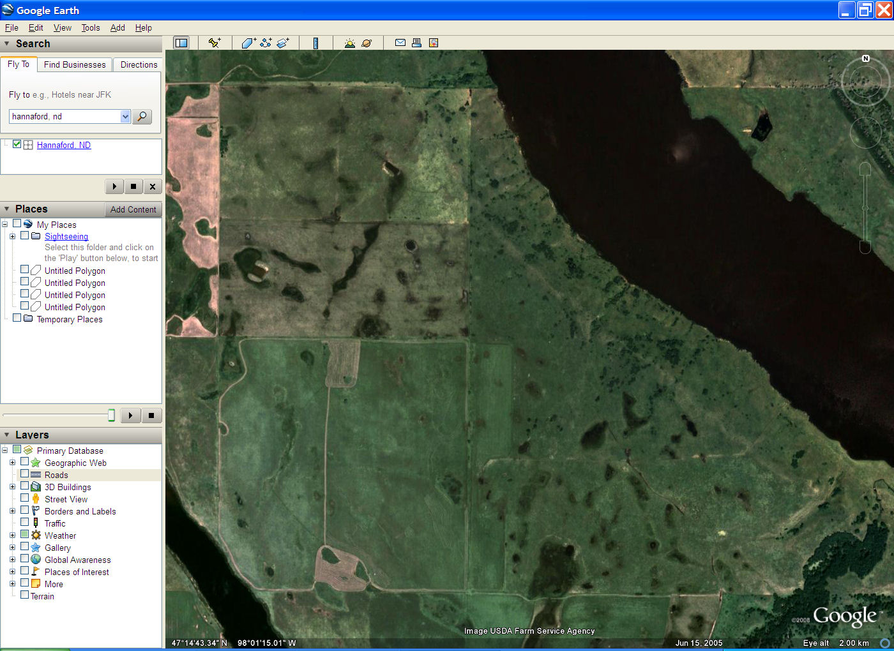Click the zoom slider on map

[865, 207]
